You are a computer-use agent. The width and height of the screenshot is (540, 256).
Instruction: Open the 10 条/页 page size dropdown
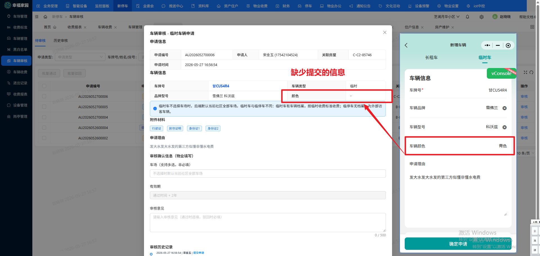coord(525,153)
